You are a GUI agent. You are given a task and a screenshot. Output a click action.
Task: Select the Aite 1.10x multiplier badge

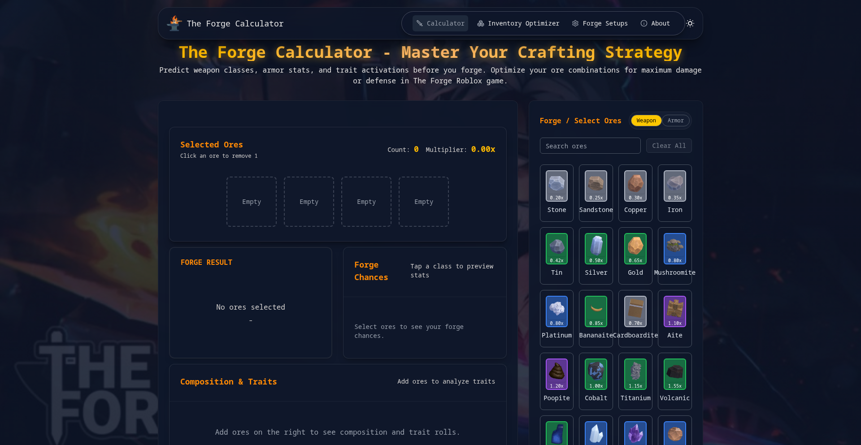674,323
